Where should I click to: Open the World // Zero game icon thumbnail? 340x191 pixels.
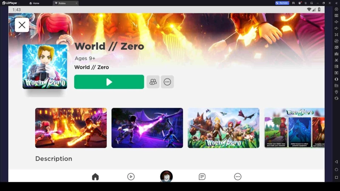tap(45, 67)
